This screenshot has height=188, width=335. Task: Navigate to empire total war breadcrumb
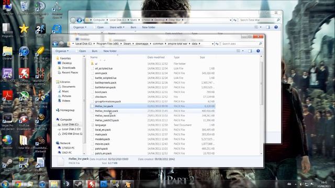pos(177,44)
